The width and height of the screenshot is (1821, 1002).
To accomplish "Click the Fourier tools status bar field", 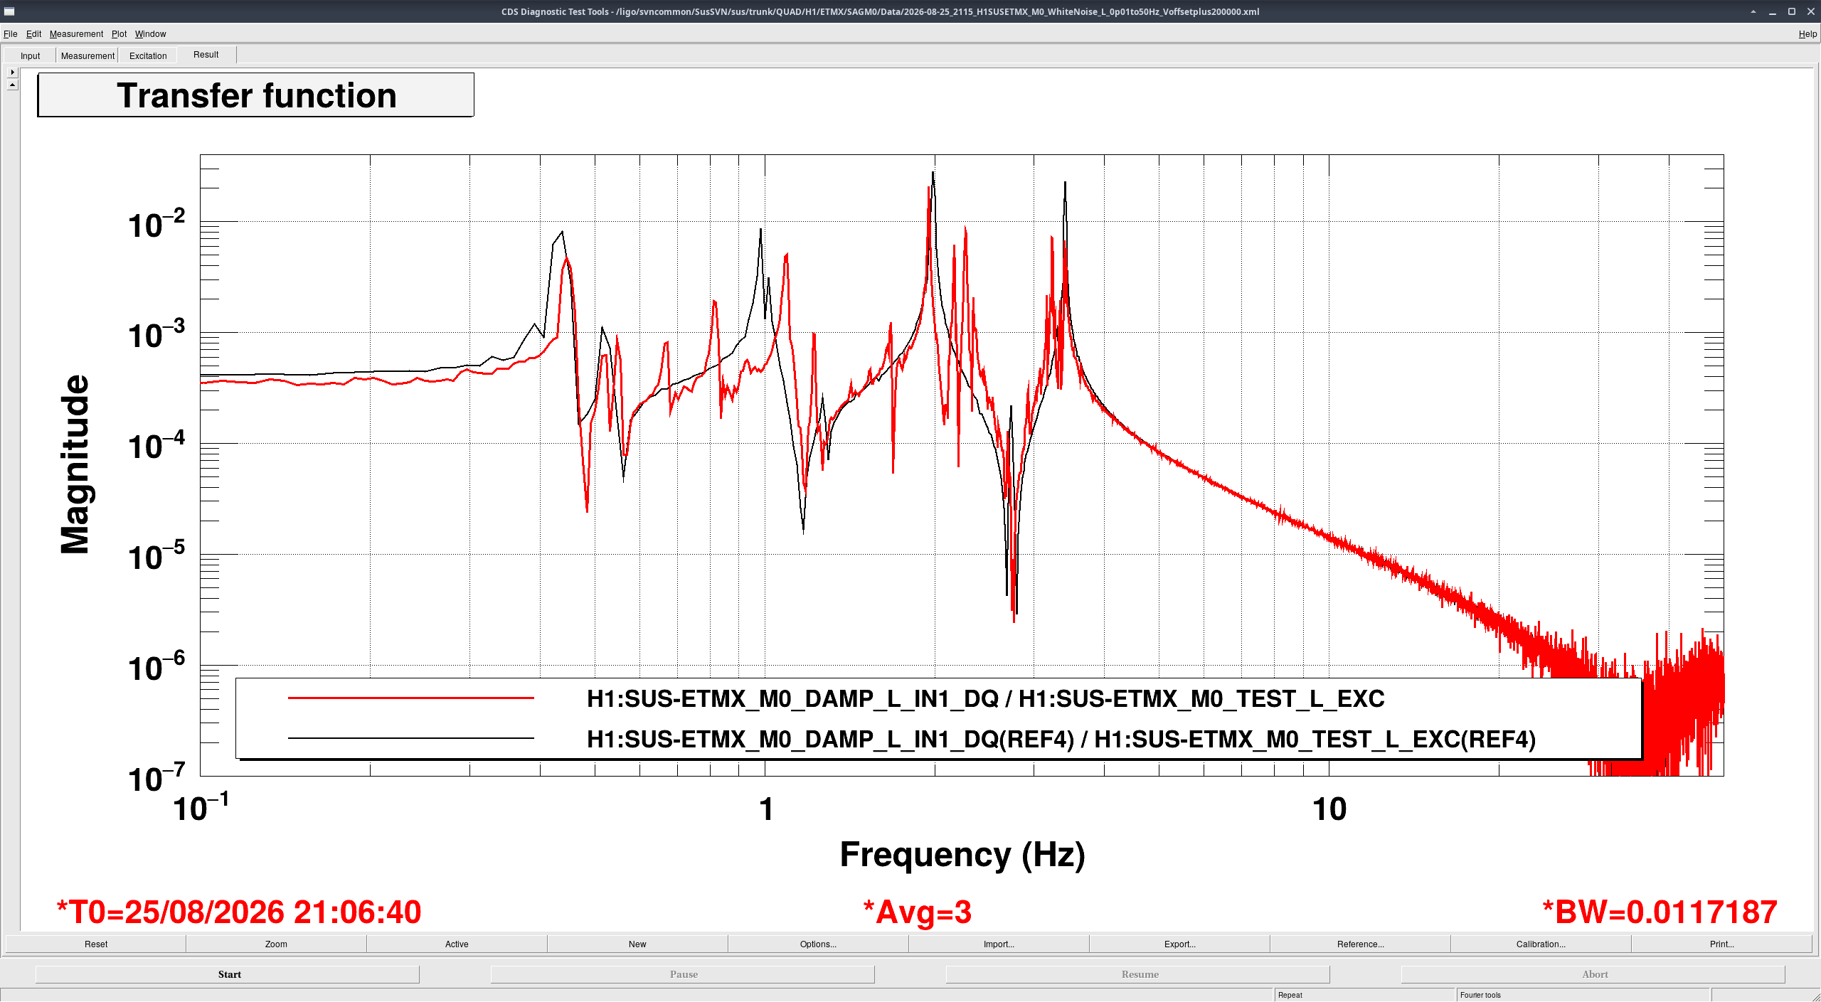I will (1582, 995).
